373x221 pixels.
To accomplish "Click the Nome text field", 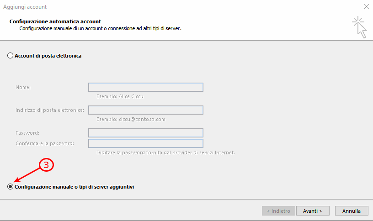I will 145,87.
